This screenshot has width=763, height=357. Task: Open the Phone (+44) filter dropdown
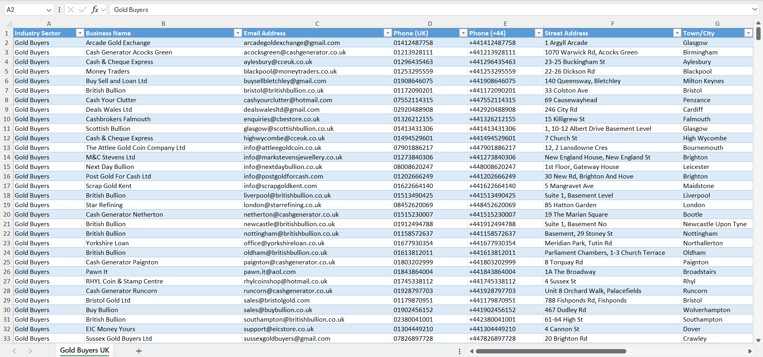539,33
